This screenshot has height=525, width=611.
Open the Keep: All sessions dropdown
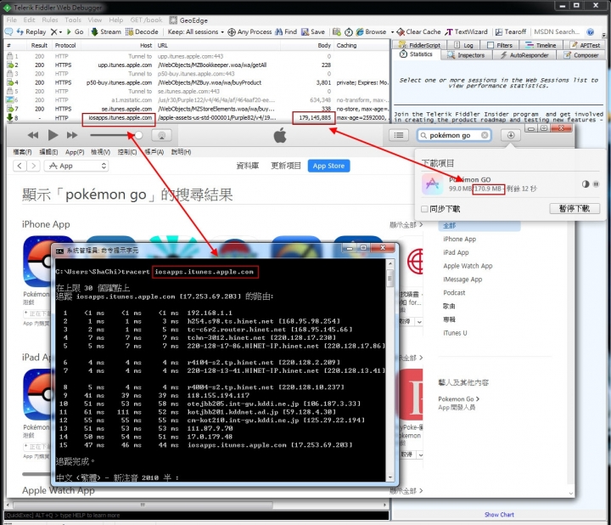(x=196, y=31)
